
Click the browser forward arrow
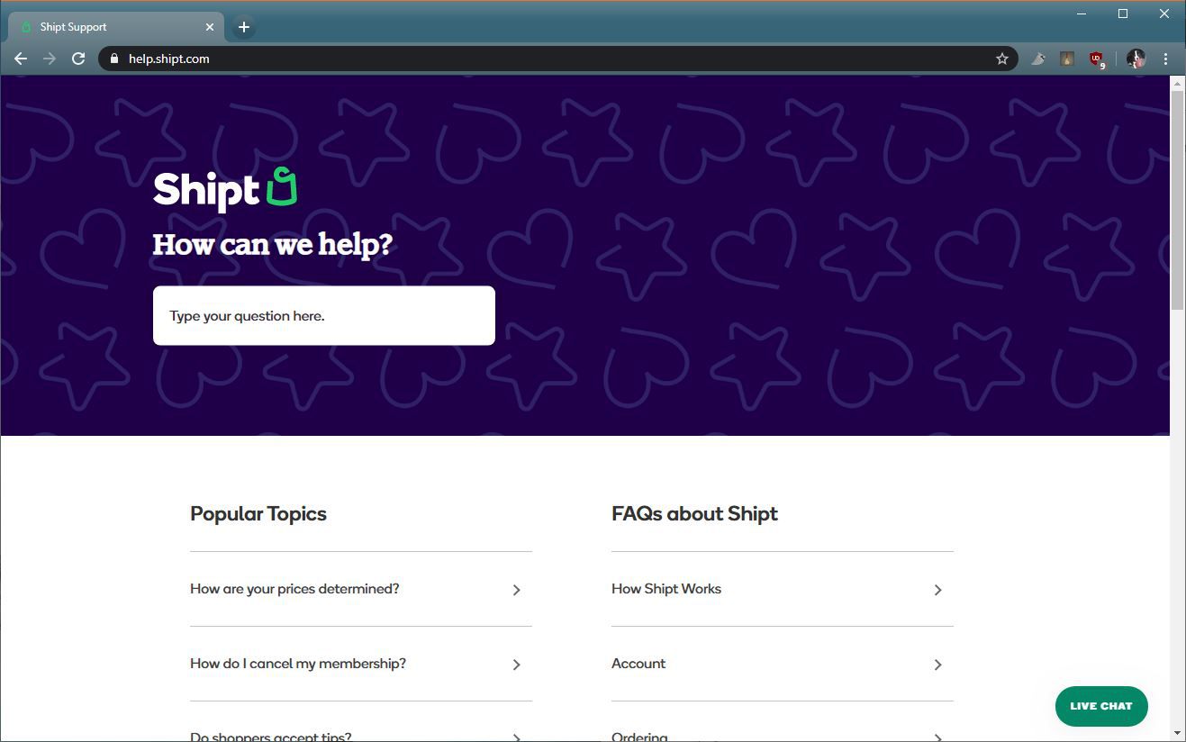pos(50,59)
